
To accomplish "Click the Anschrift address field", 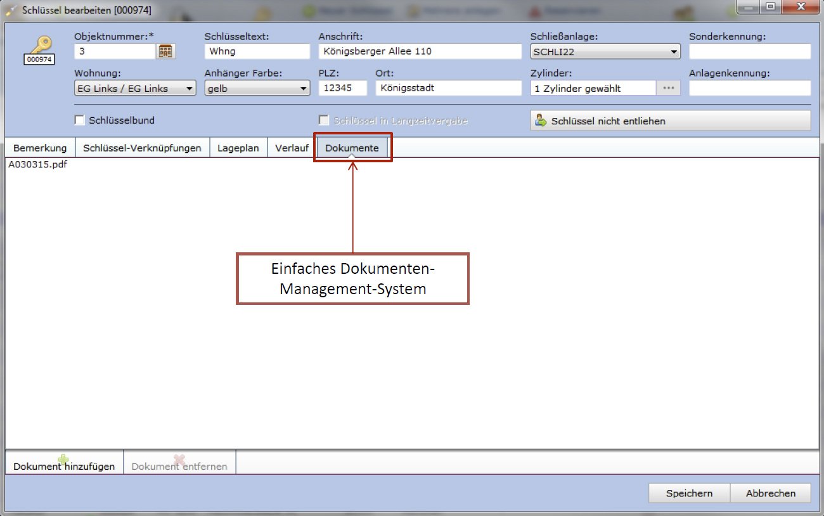I will tap(420, 51).
